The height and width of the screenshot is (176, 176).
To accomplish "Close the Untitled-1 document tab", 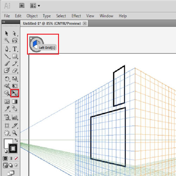I will tap(84, 24).
